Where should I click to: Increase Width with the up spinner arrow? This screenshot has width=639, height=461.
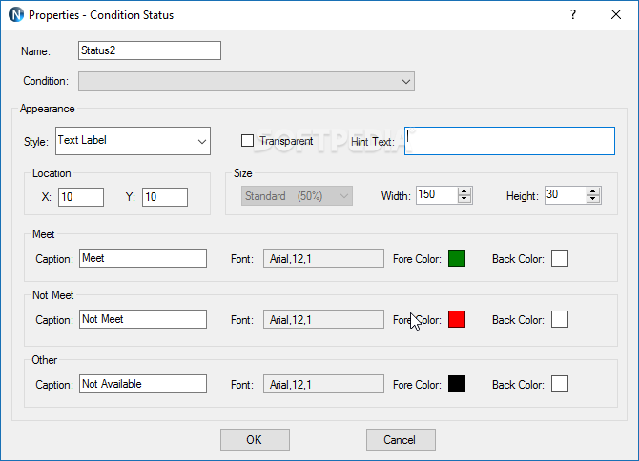point(464,190)
